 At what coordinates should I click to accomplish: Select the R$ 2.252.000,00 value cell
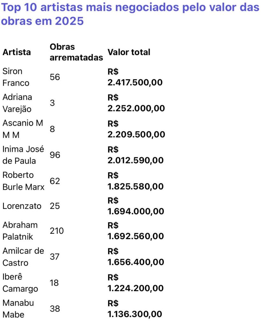click(x=136, y=103)
